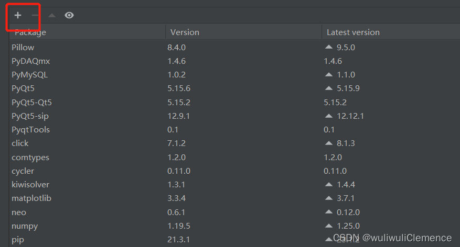
Task: Toggle the eye icon for early releases
Action: [x=69, y=15]
